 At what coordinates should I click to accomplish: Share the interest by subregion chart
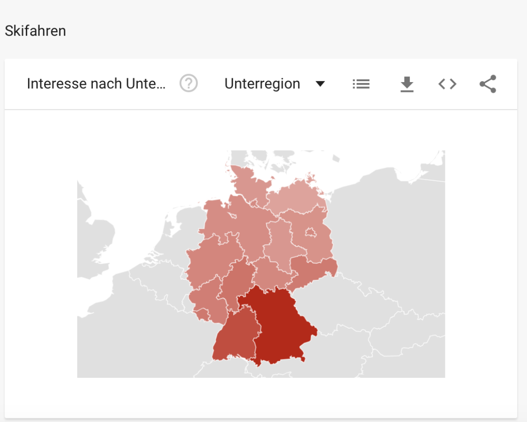pyautogui.click(x=488, y=84)
